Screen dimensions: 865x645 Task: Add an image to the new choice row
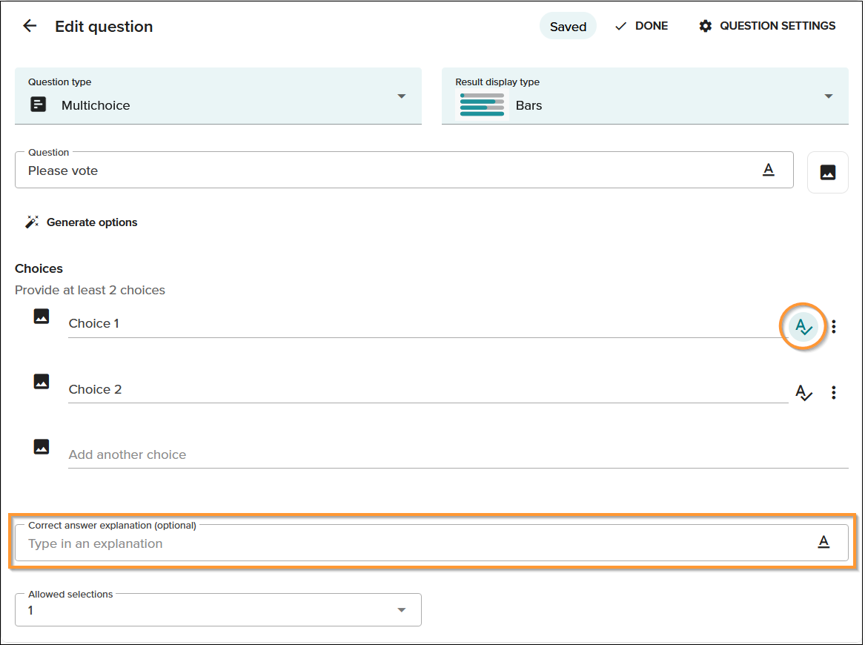pyautogui.click(x=42, y=446)
